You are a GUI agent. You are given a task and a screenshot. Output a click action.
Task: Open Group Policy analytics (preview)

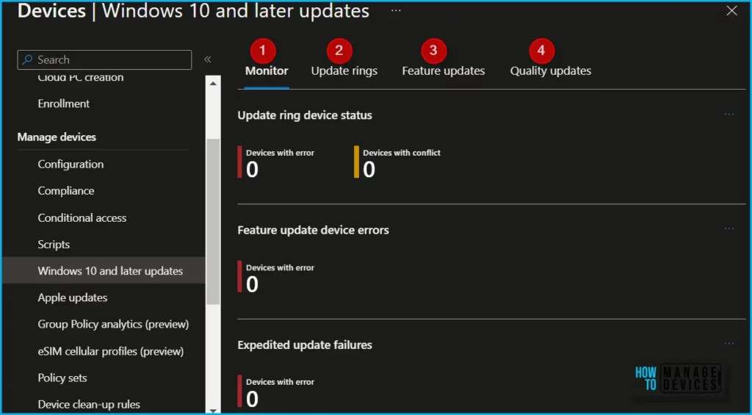(x=113, y=325)
